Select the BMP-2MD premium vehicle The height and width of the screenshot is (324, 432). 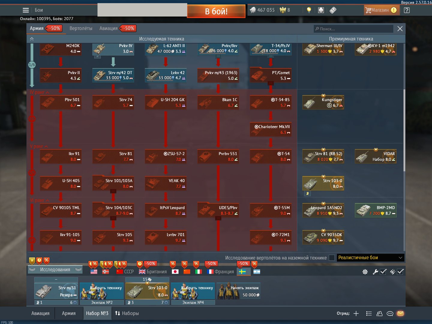376,210
